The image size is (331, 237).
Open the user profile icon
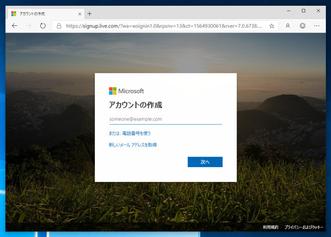tap(288, 26)
